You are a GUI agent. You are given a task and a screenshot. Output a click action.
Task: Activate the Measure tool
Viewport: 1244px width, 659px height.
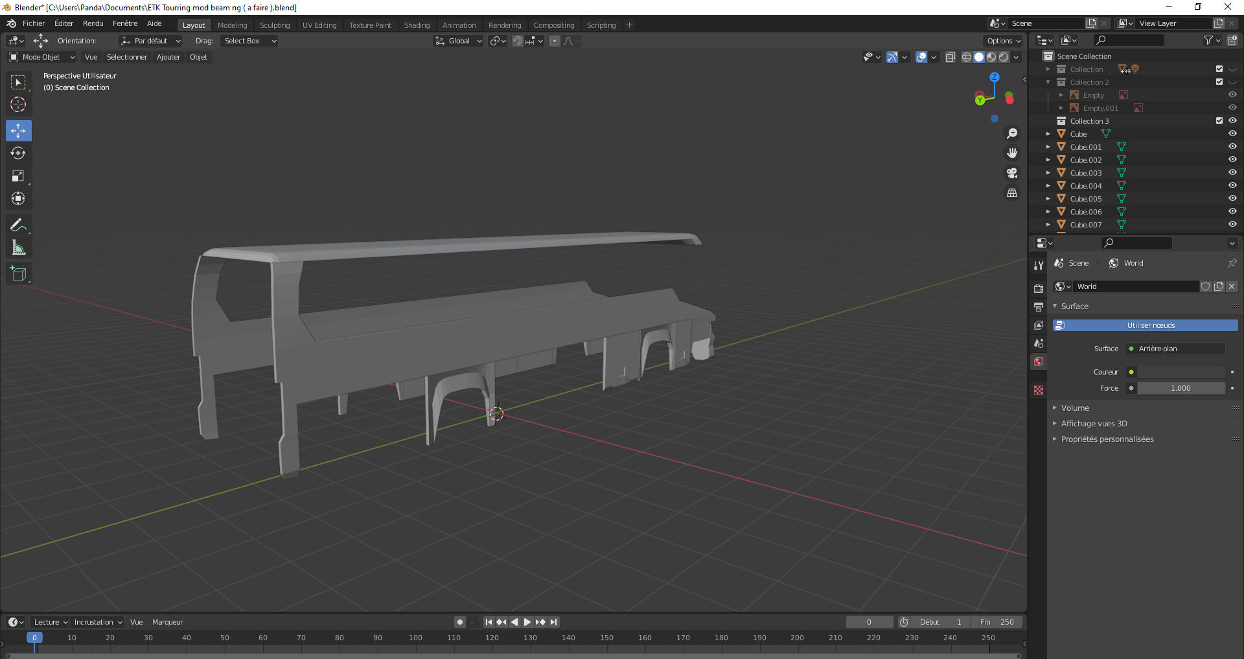coord(18,248)
